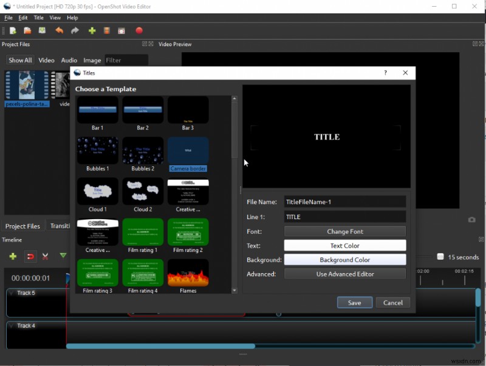
Task: Open the Title menu in menu bar
Action: click(x=39, y=18)
